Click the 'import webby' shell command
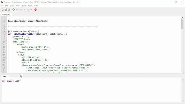185x104 pixels. click(14, 81)
